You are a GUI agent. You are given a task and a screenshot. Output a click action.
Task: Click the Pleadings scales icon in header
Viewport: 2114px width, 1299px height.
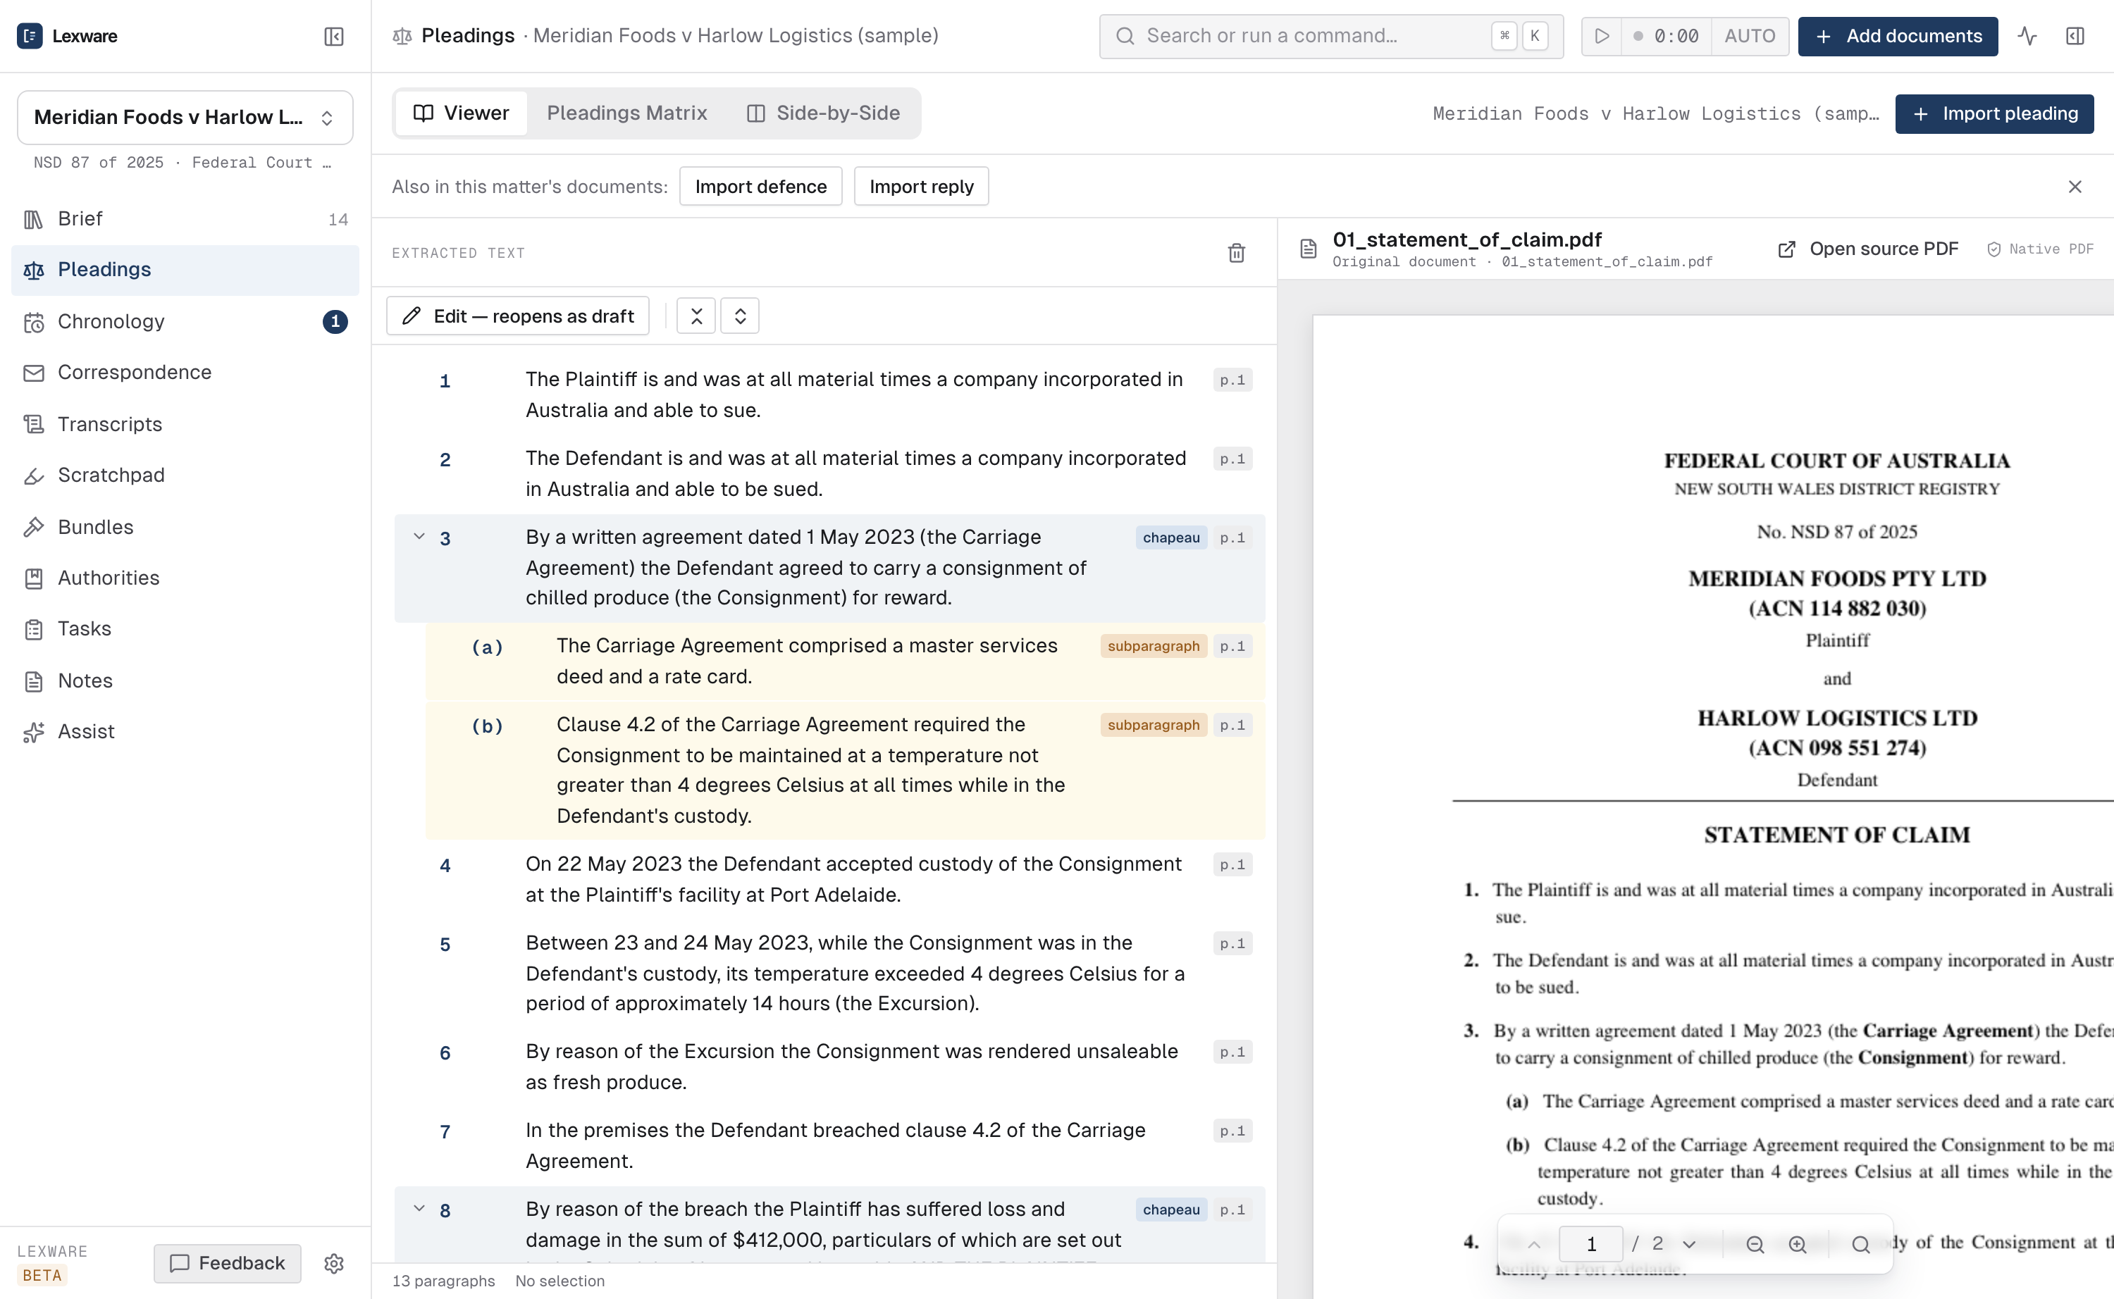402,36
